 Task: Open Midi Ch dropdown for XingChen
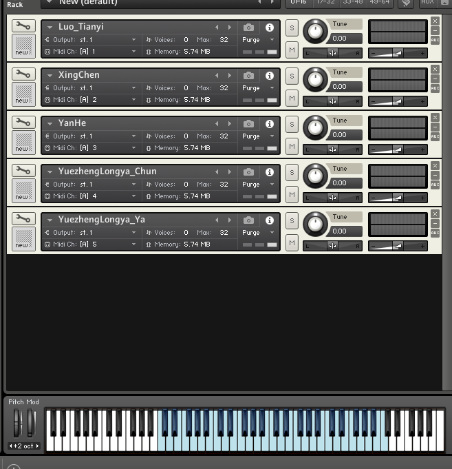(134, 100)
